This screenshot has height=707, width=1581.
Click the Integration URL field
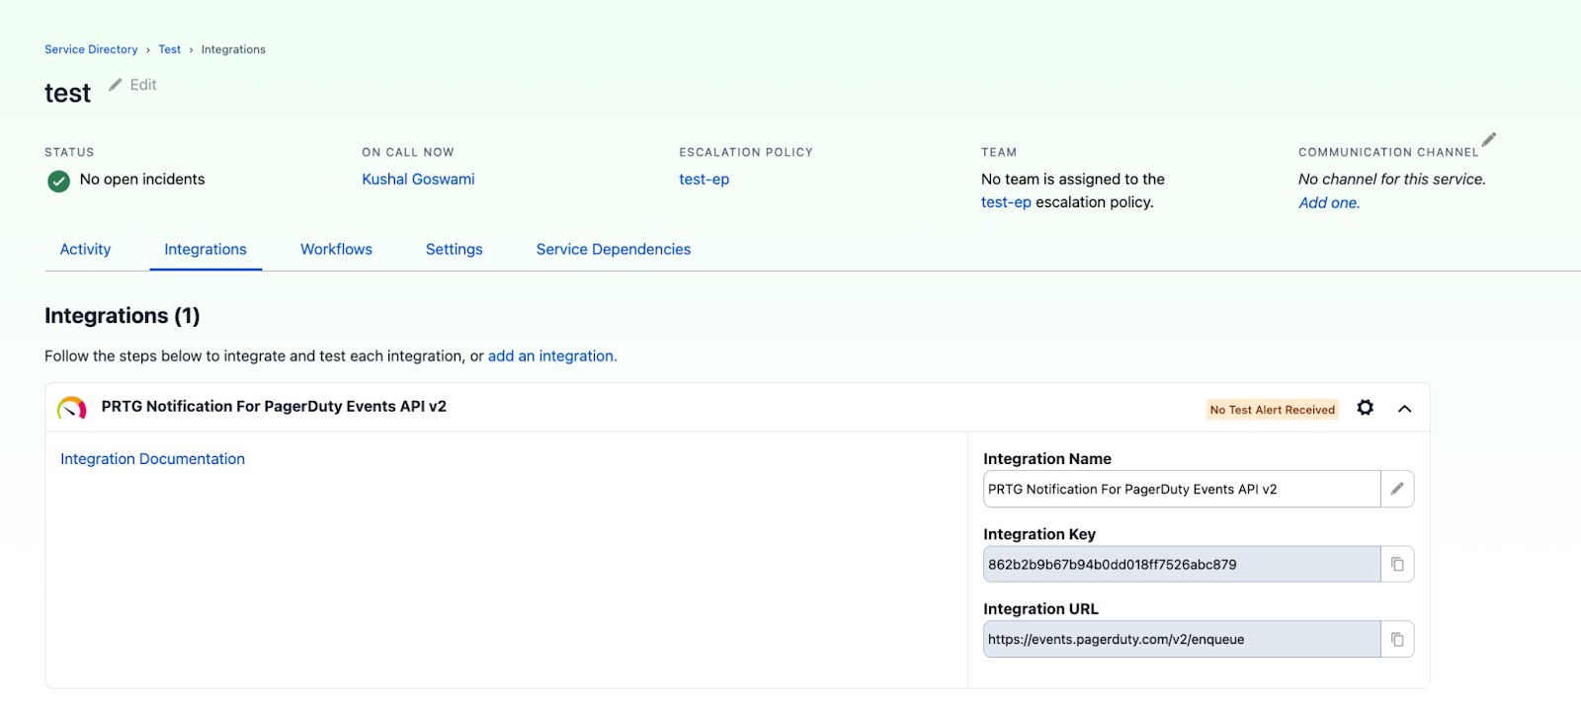point(1182,639)
